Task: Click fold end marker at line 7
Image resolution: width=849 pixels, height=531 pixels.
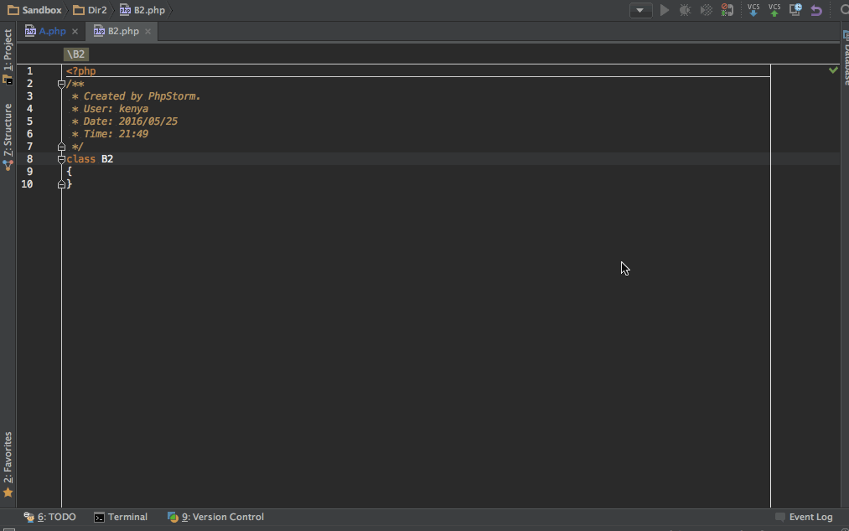Action: 61,147
